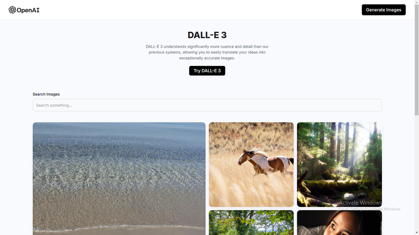419x235 pixels.
Task: Click the OpenAI knot logo icon
Action: tap(12, 10)
